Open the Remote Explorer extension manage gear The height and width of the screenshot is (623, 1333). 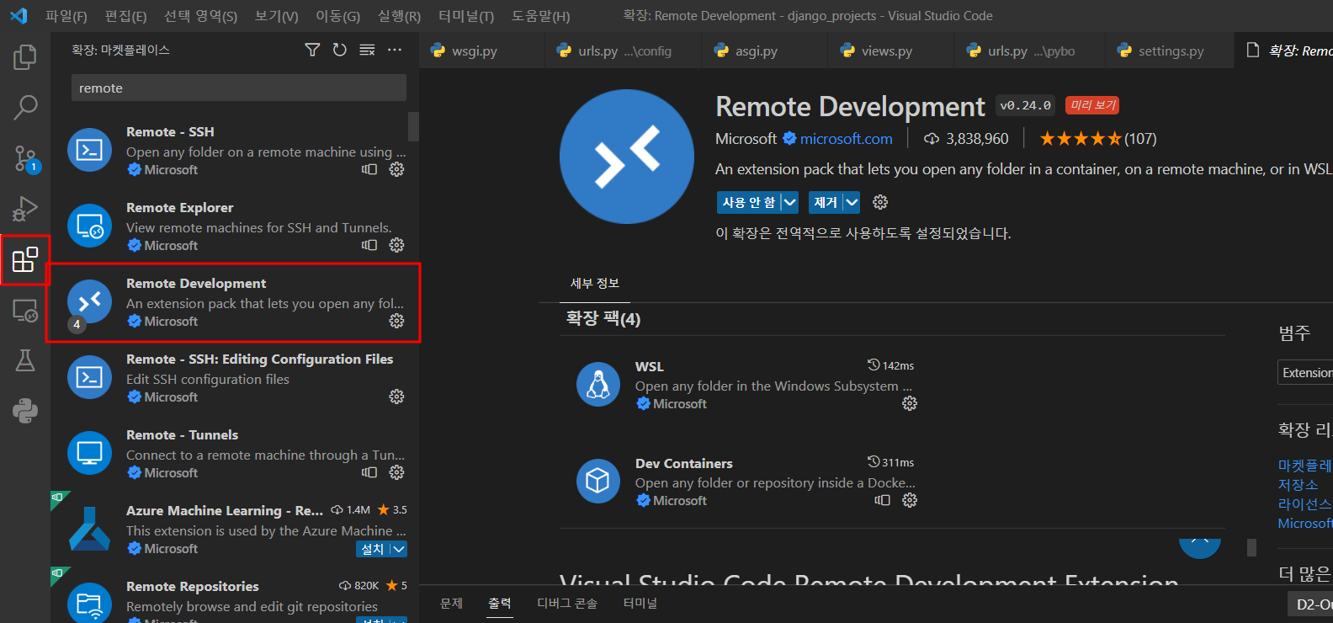click(396, 245)
